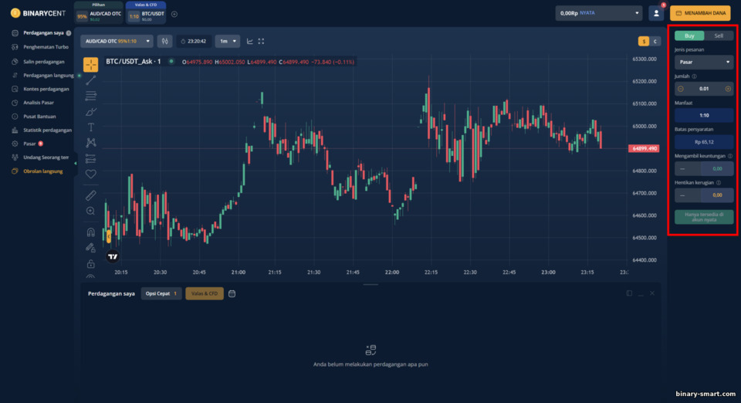Switch to the Opsi Cepat trades tab
This screenshot has width=741, height=403.
[x=161, y=293]
